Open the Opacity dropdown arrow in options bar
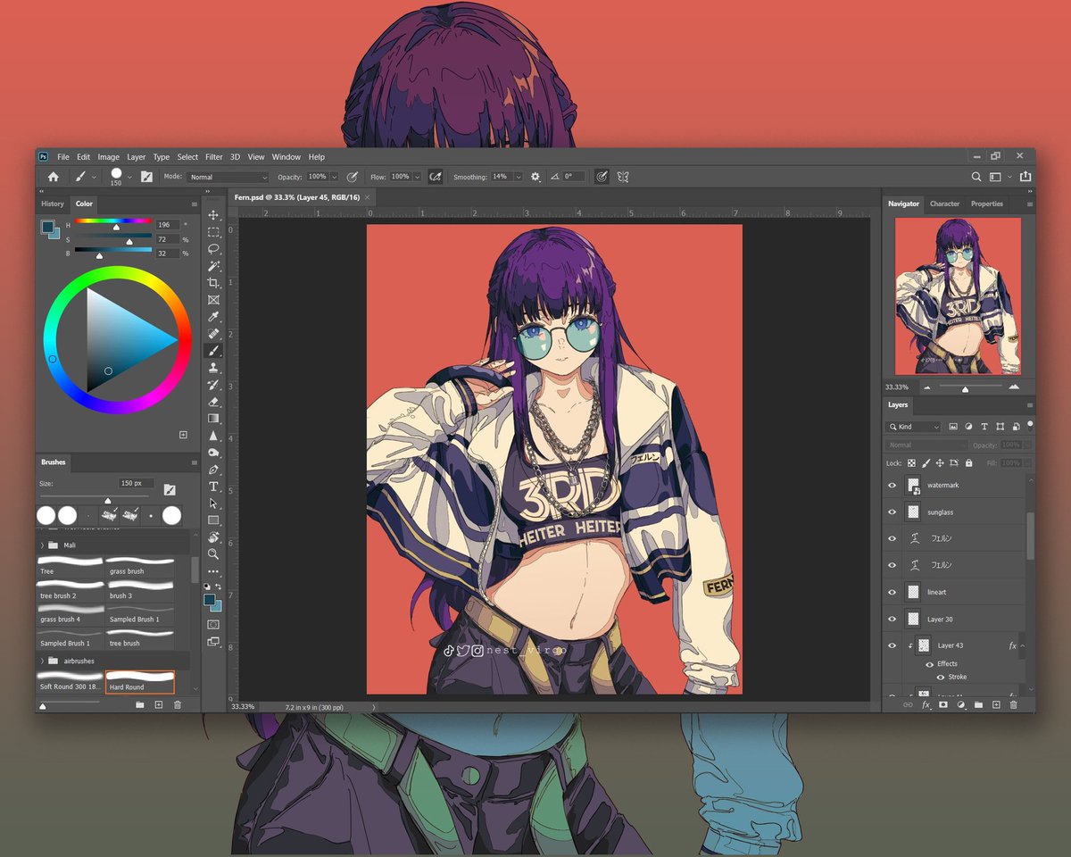Viewport: 1071px width, 857px height. 335,177
